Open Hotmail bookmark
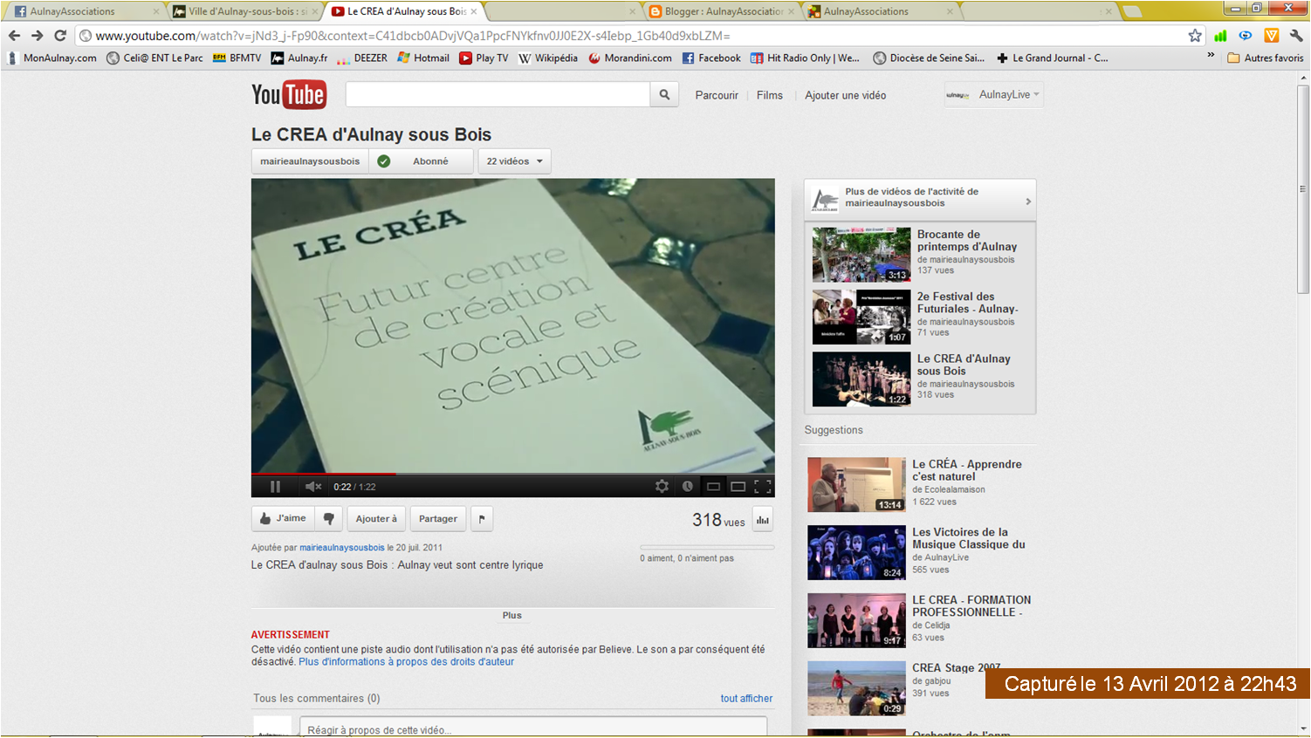Screen dimensions: 1311x738 (x=423, y=58)
